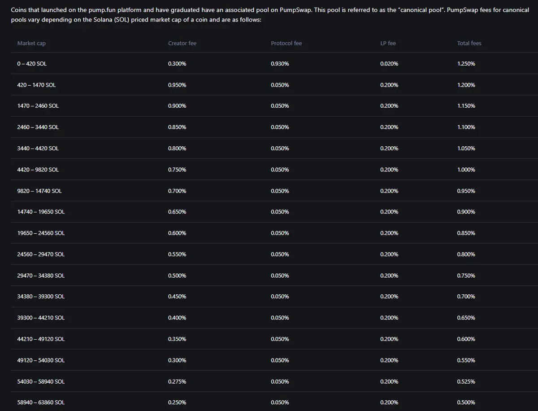Click protocol fee in 420 – 1470 SOL row

point(280,85)
